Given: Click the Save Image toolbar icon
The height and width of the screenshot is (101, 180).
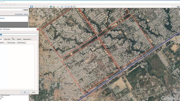Looking at the screenshot, I should (72, 7).
